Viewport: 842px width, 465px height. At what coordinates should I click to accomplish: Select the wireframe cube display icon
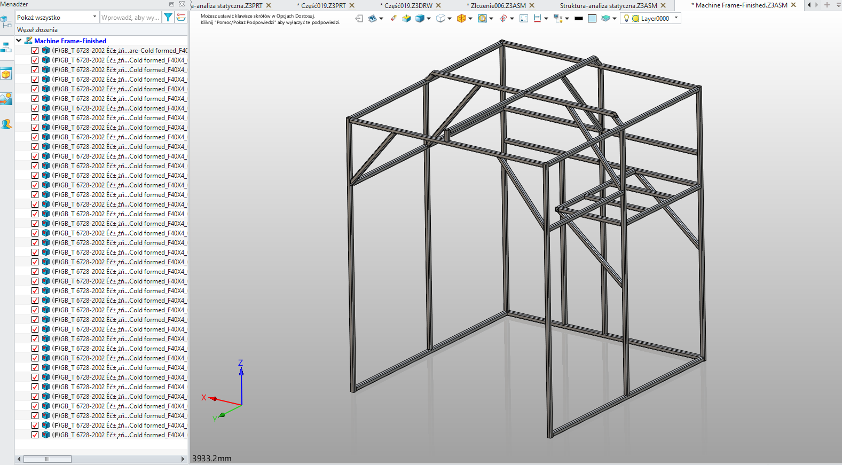440,18
